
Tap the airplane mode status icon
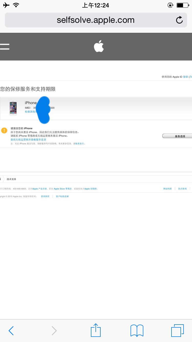coord(6,5)
